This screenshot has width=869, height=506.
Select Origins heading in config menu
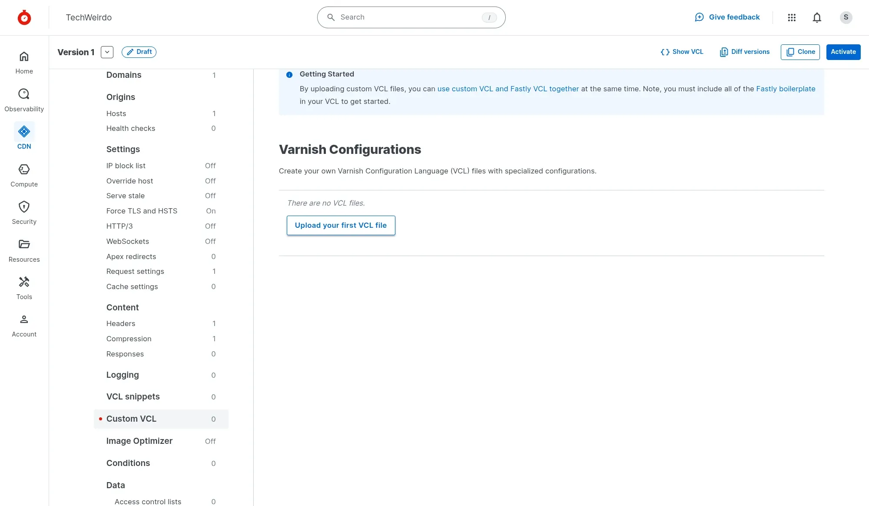[x=120, y=97]
